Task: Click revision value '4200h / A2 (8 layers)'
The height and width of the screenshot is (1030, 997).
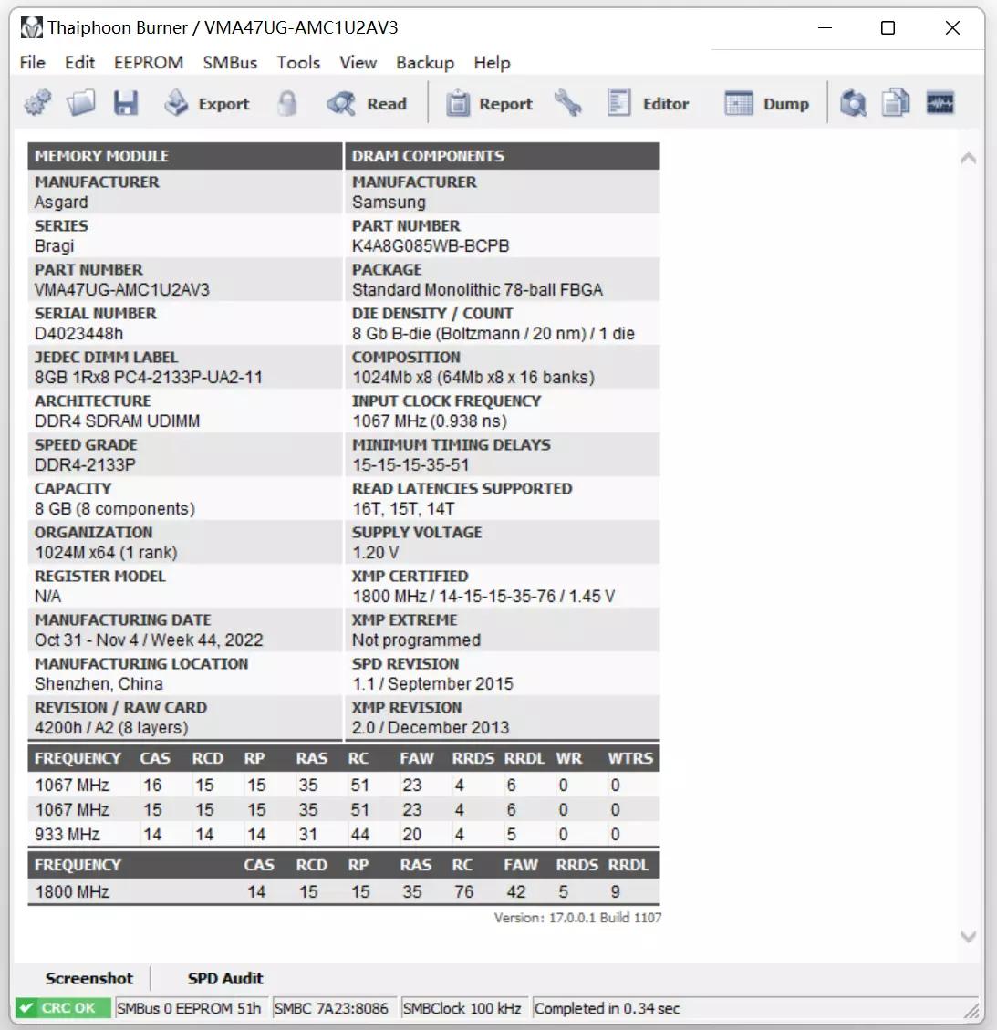Action: point(111,728)
